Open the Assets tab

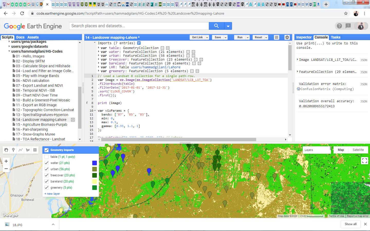33,37
